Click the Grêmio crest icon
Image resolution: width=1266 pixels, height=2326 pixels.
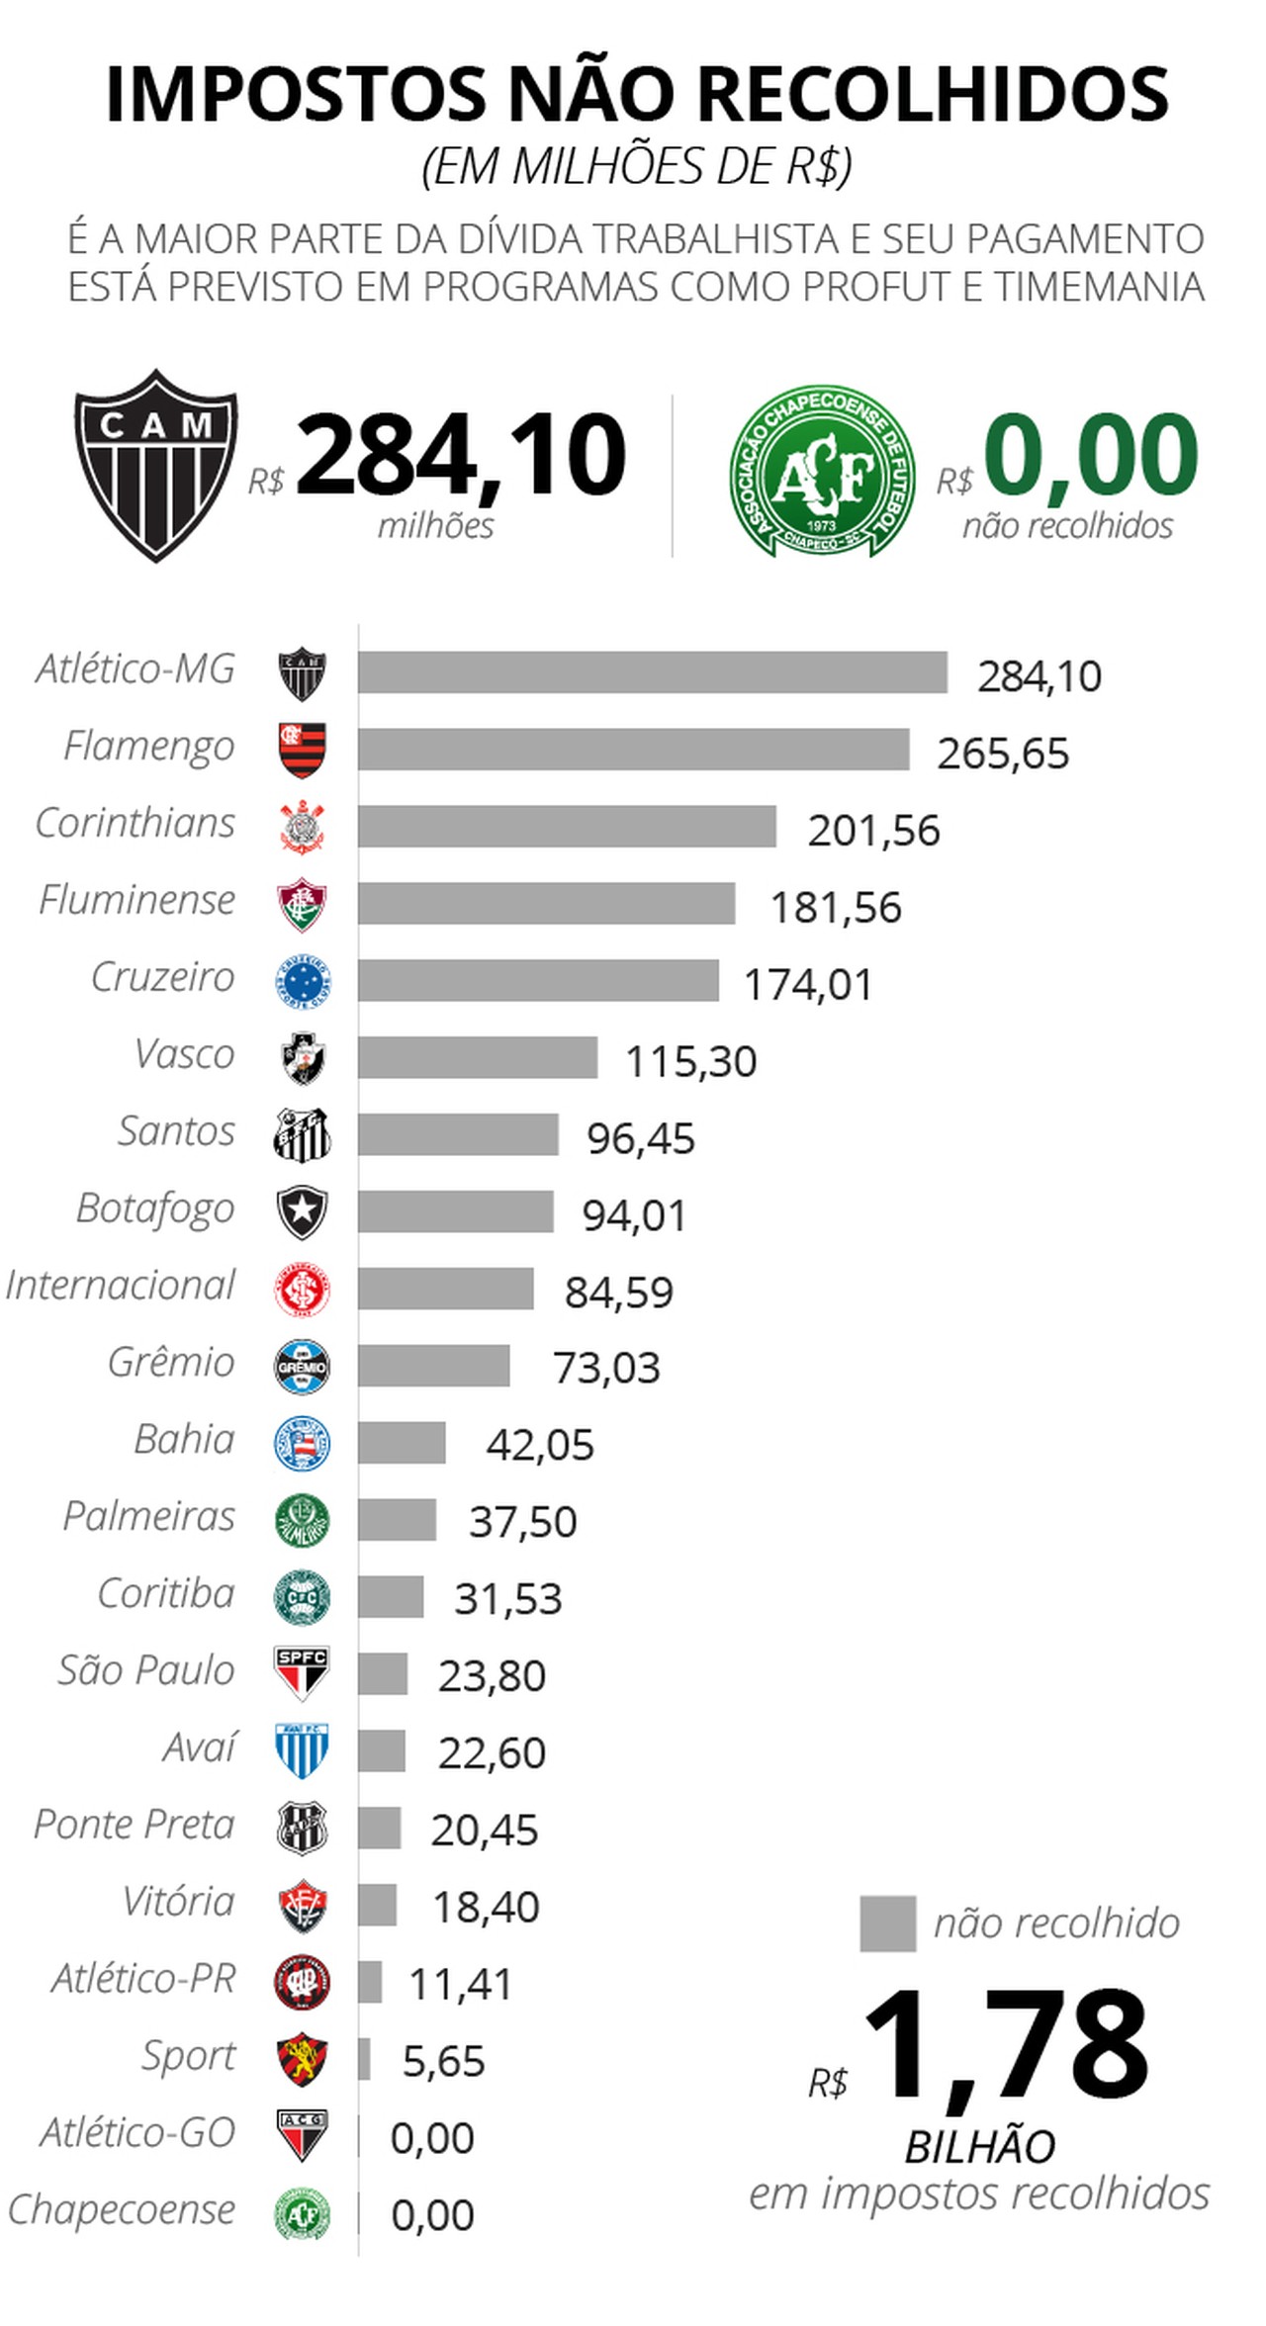302,1367
